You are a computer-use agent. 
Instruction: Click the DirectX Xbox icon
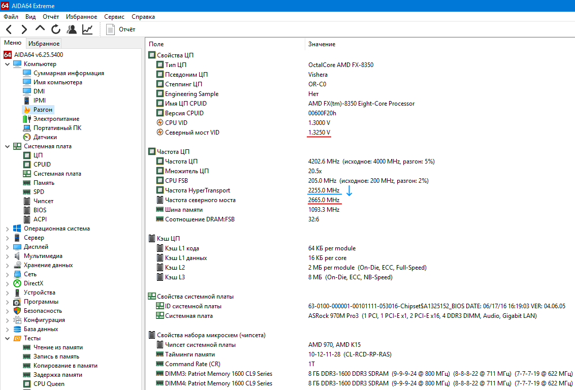(x=17, y=283)
